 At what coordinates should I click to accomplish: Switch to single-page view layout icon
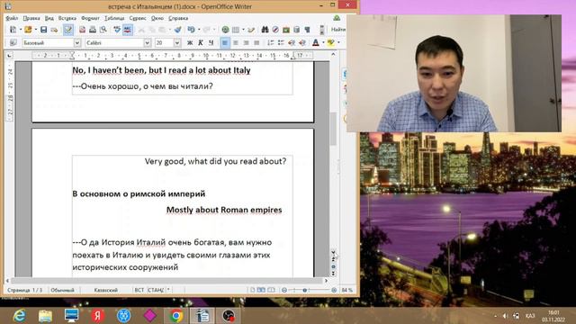253,290
